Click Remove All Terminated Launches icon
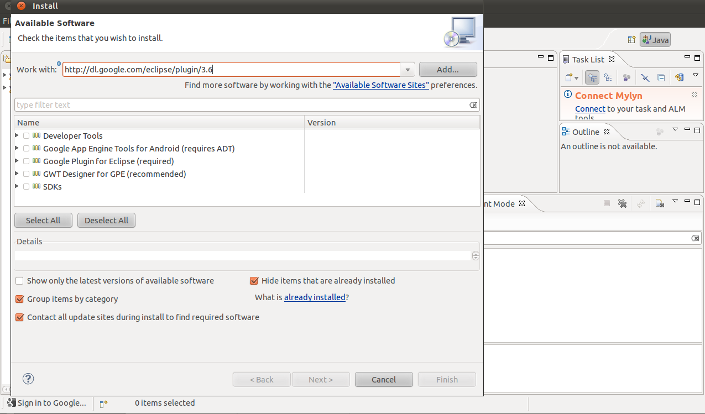This screenshot has height=414, width=705. coord(622,203)
